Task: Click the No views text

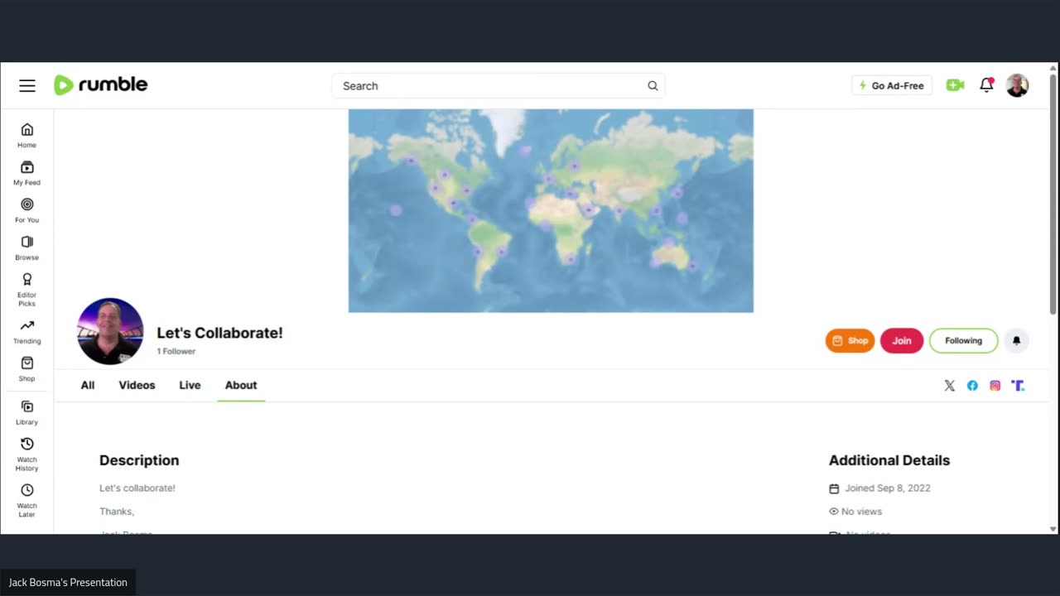Action: click(861, 512)
